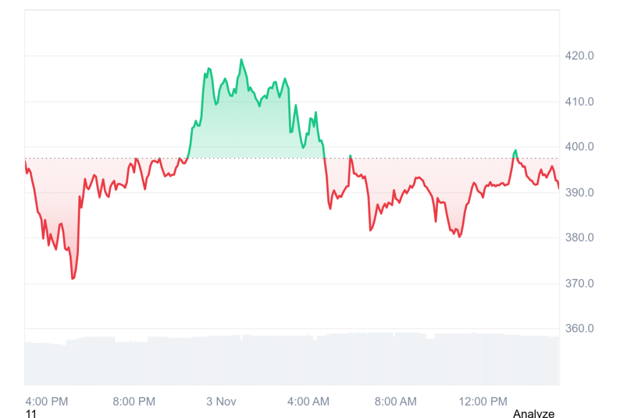This screenshot has width=627, height=418.
Task: Click the 4:00 PM time axis label
Action: click(x=47, y=401)
